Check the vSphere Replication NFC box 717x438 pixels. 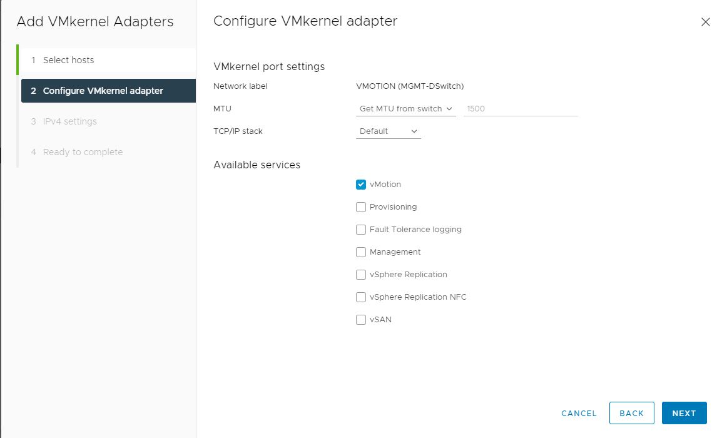click(361, 297)
